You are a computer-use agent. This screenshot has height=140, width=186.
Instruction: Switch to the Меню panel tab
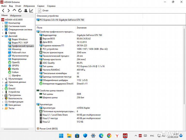pos(4,15)
